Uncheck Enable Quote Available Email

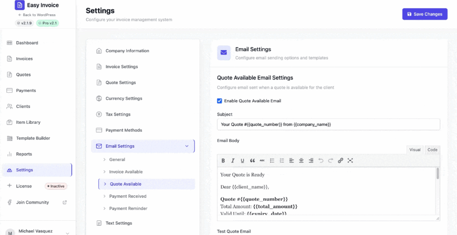pyautogui.click(x=220, y=101)
